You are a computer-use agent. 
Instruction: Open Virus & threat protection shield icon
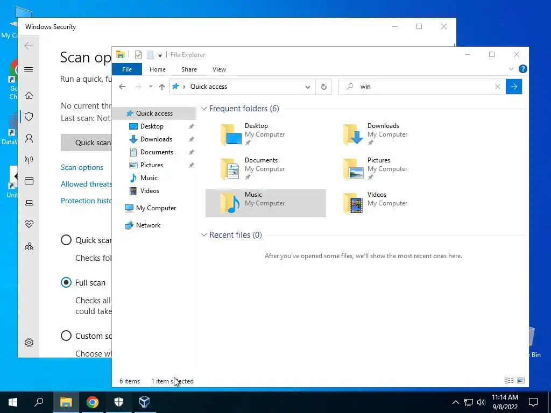coord(29,117)
